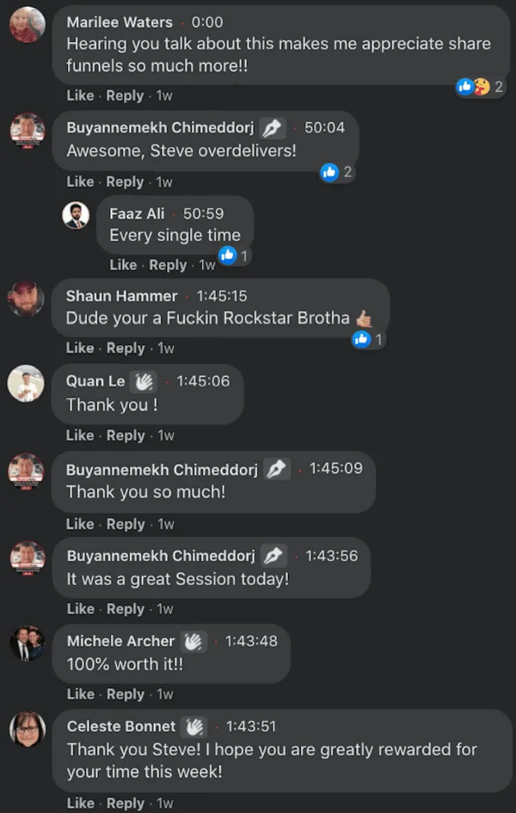
Task: Open Celeste Bonnet's profile name link
Action: [x=121, y=726]
